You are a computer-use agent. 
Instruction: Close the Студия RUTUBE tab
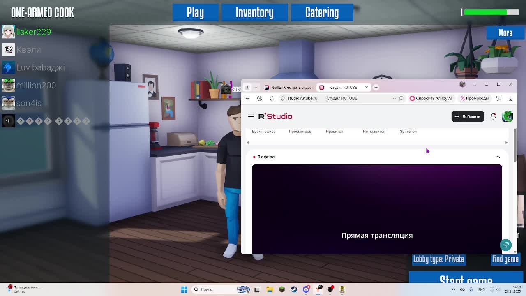(367, 87)
